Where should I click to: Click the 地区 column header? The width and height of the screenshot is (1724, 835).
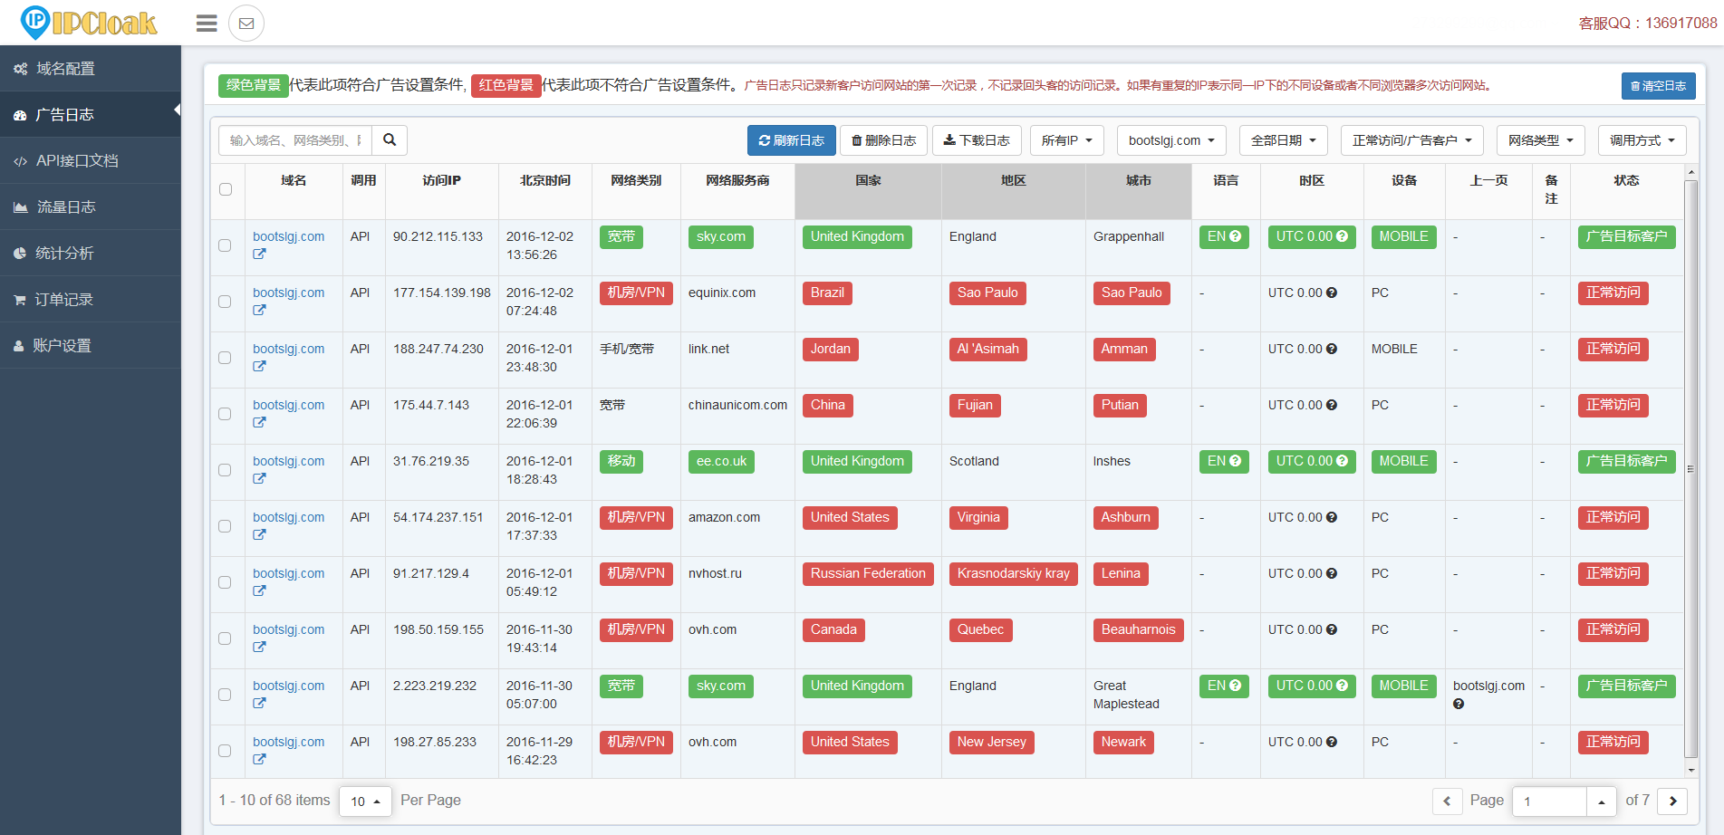coord(1013,191)
